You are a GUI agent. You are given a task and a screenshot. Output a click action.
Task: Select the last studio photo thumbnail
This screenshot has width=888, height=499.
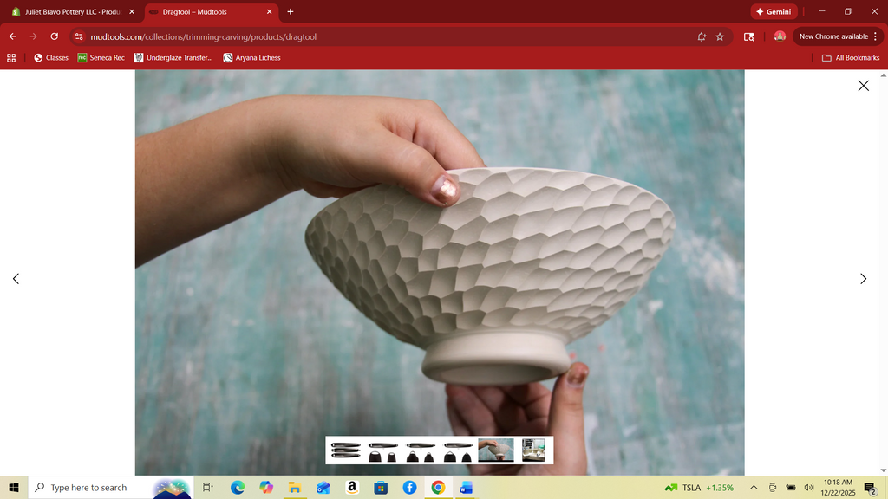click(x=533, y=450)
